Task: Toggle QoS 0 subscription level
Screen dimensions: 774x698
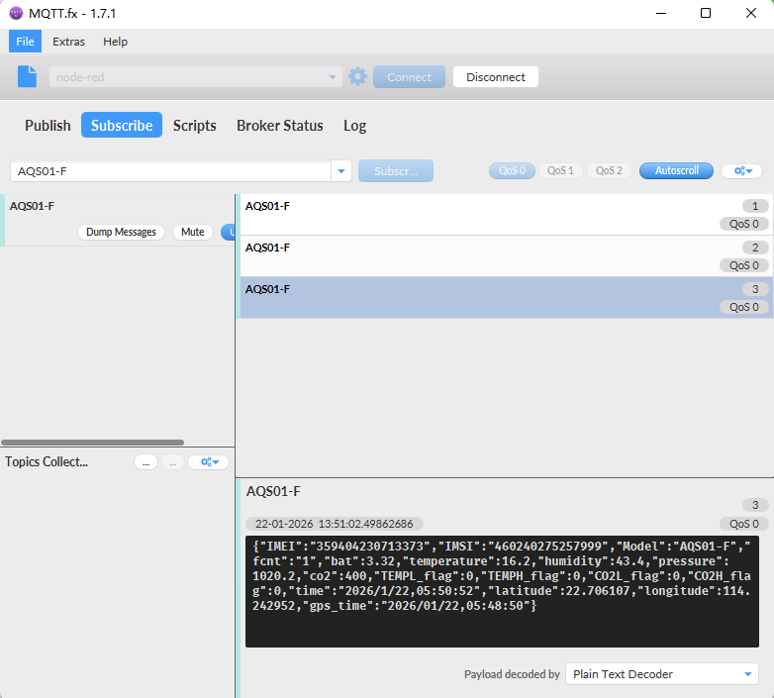Action: coord(512,171)
